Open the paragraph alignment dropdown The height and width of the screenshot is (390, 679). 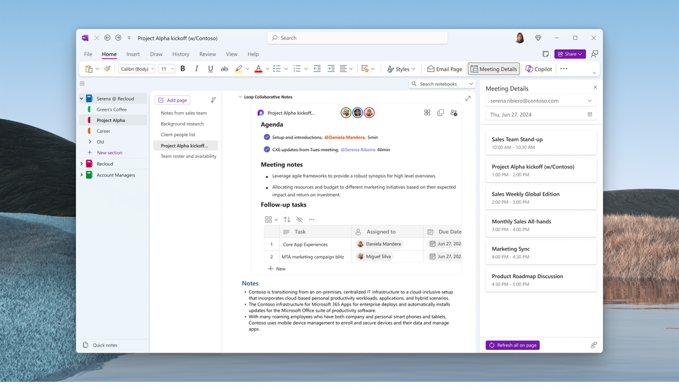351,69
